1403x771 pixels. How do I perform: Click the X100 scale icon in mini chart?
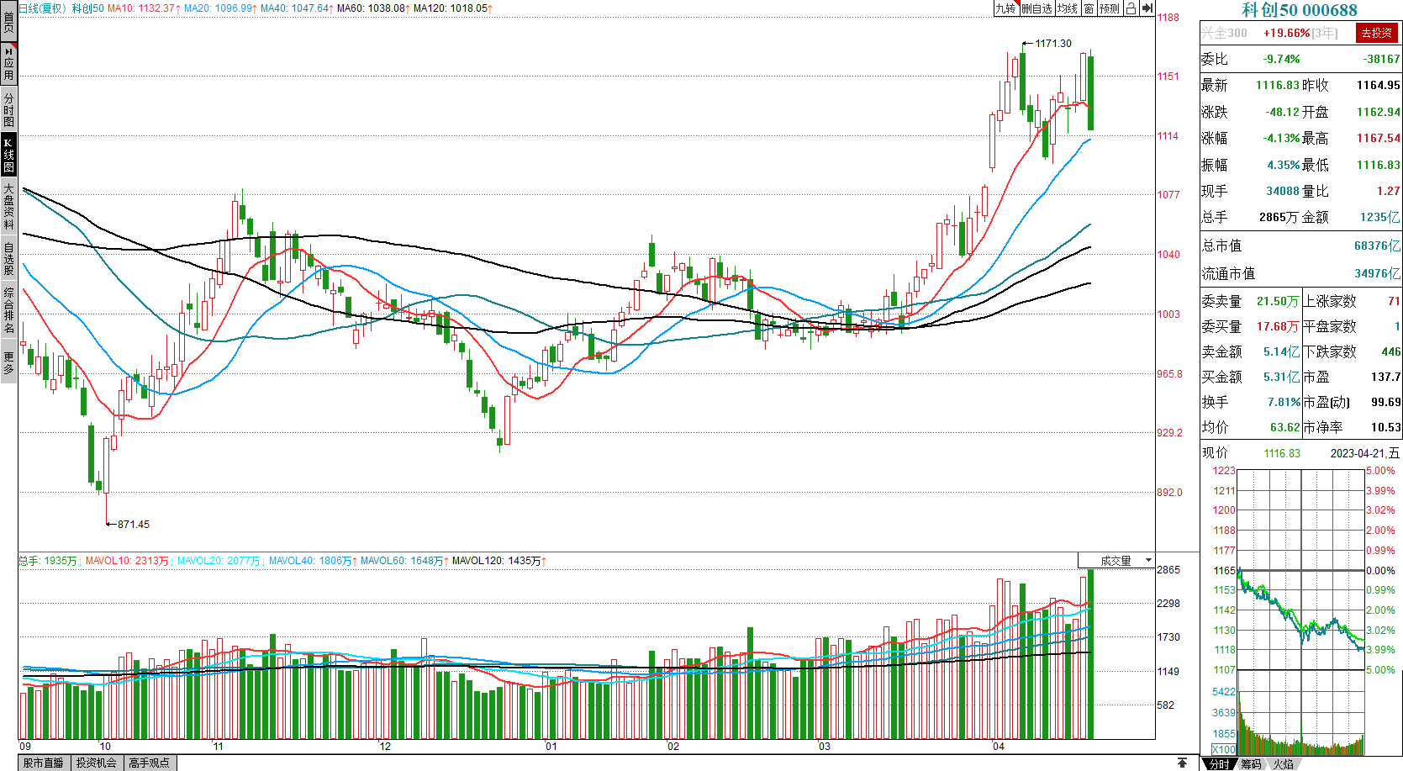click(x=1224, y=749)
